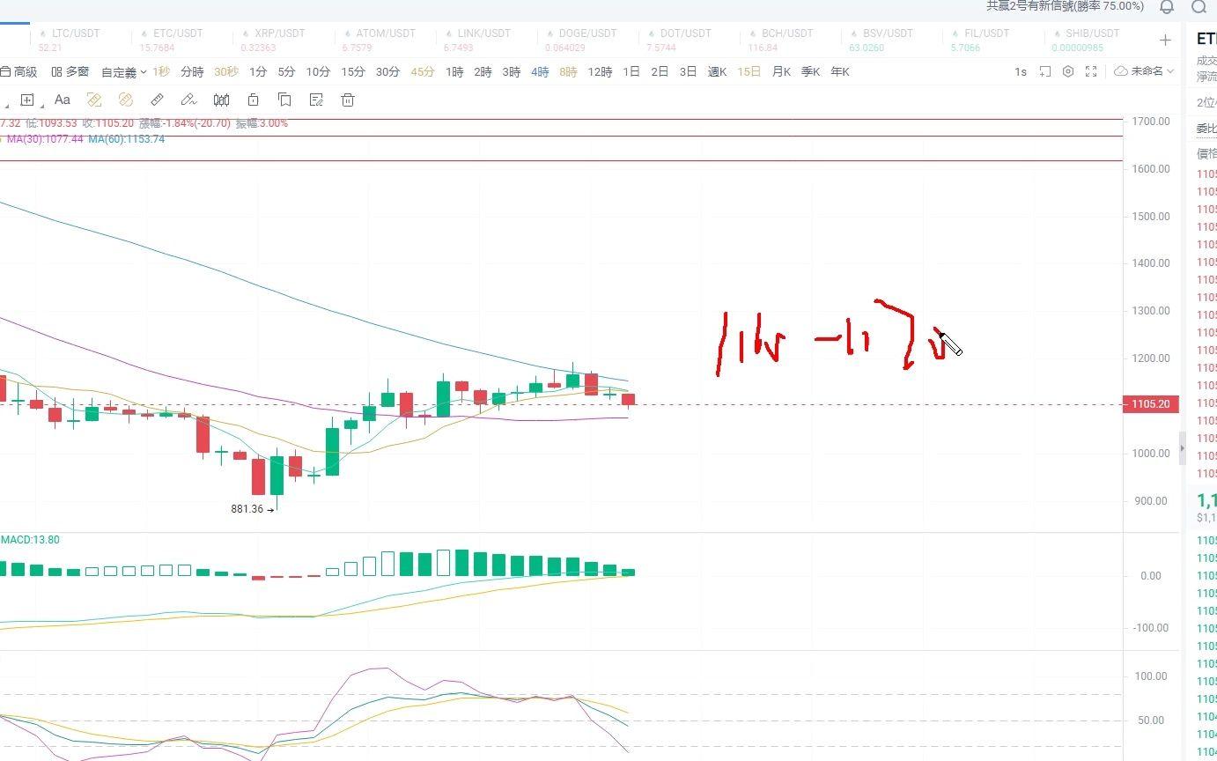Viewport: 1217px width, 761px height.
Task: Click the plus icon to add trading pair
Action: [1165, 40]
